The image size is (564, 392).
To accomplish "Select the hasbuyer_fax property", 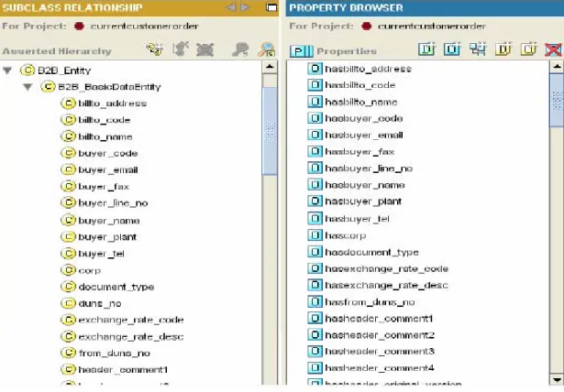I will coord(359,152).
